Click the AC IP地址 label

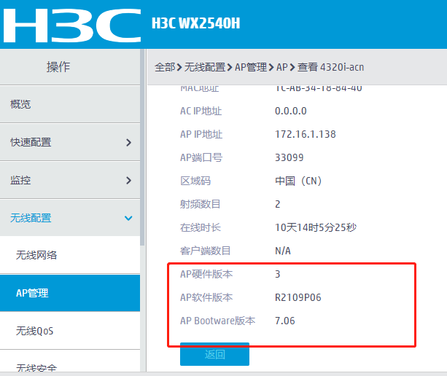pos(201,111)
